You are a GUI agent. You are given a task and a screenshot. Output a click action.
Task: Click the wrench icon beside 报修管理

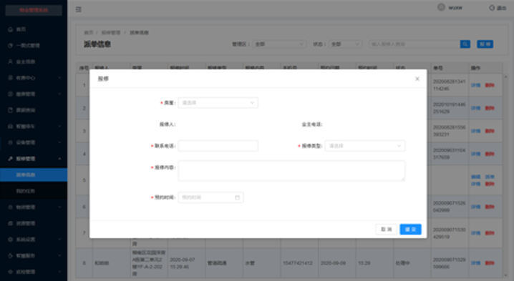coord(11,159)
